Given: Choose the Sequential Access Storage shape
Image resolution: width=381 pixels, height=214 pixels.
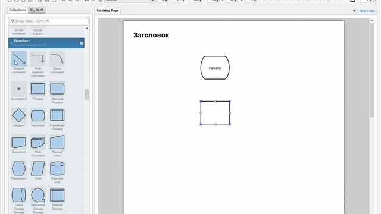Looking at the screenshot, I should click(x=38, y=195).
